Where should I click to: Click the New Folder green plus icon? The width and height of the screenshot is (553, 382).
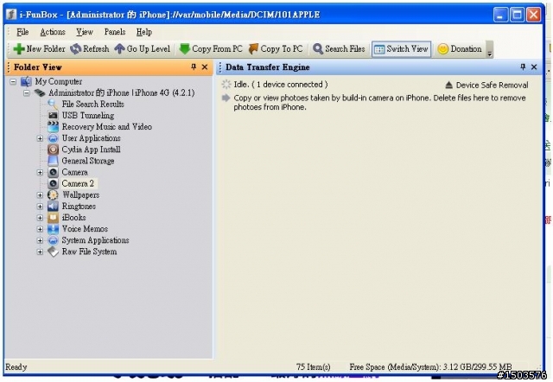pos(19,49)
